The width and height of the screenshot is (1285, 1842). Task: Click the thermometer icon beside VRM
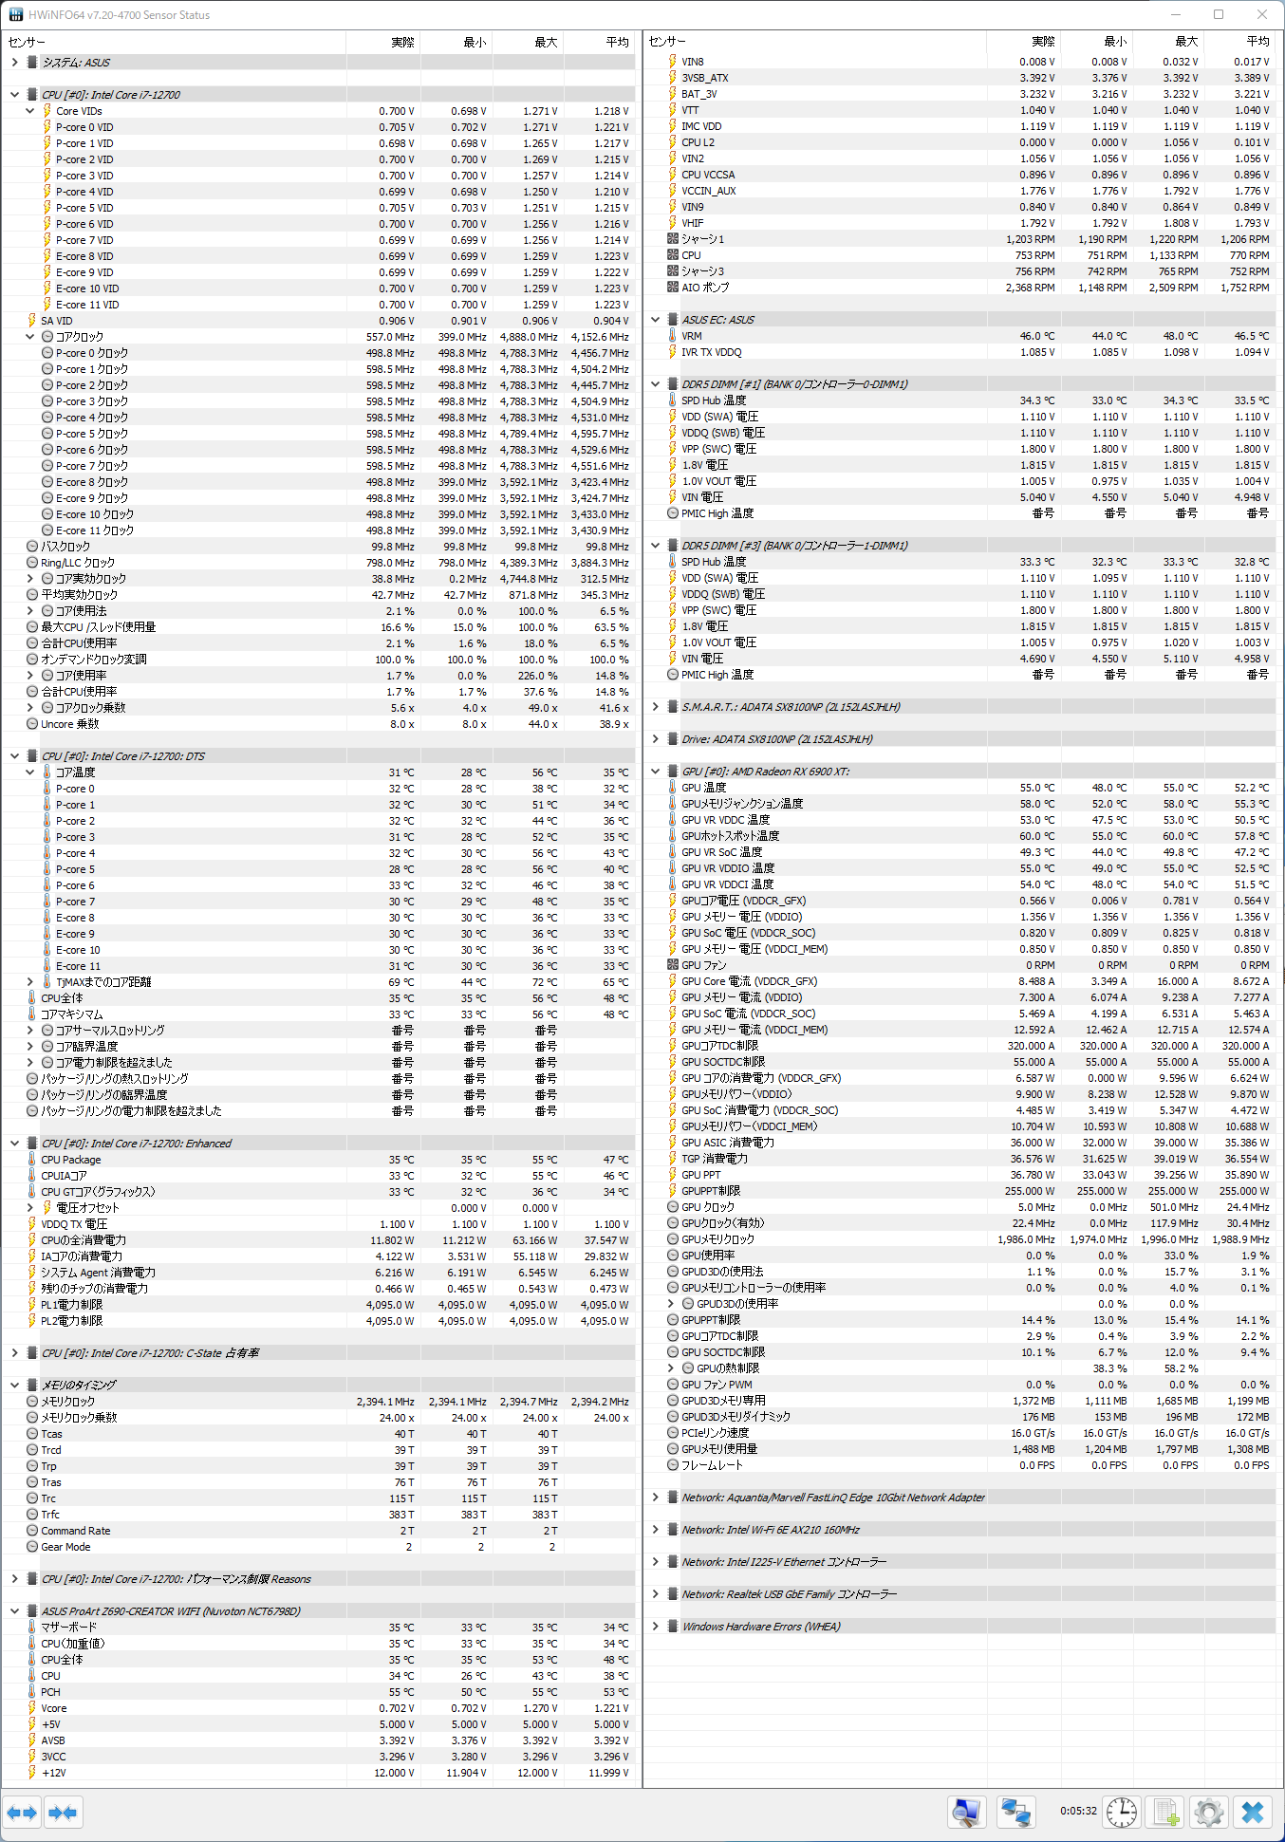[x=673, y=336]
